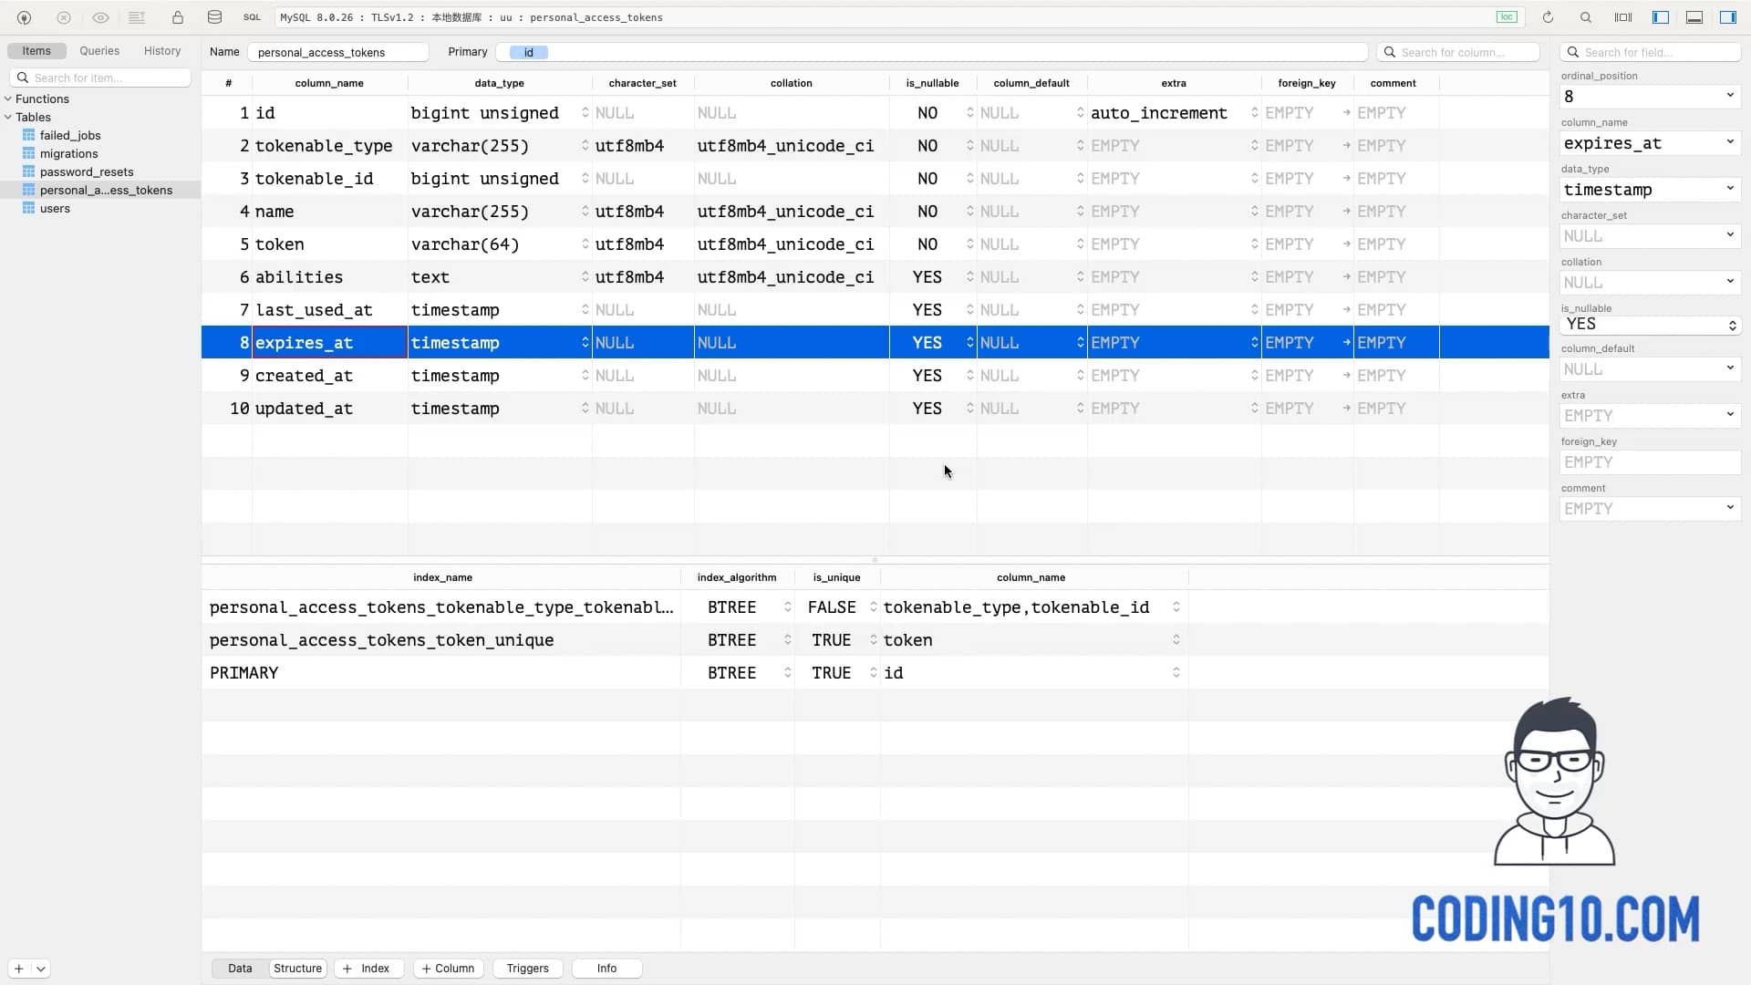Open the data_type dropdown showing timestamp
Screen dimensions: 1751x985
tap(1729, 189)
